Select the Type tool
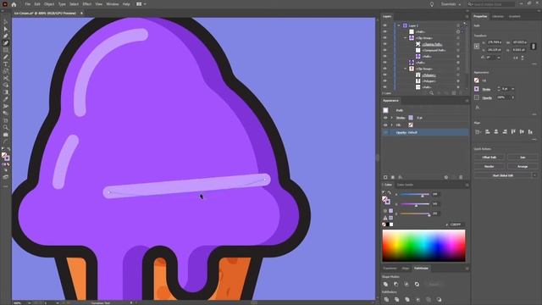 click(6, 64)
